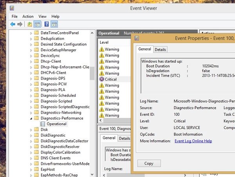Viewport: 235px width, 177px height.
Task: Click the Critical error icon in event list
Action: pos(101,79)
